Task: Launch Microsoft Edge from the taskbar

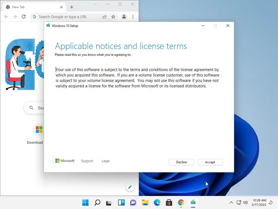Action: 157,202
